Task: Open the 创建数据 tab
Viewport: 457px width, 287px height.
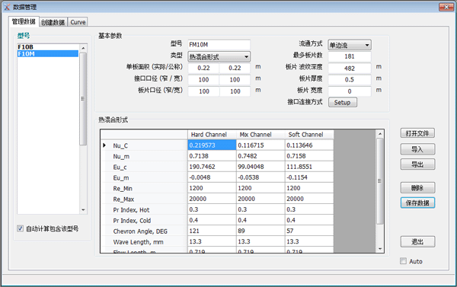Action: 53,22
